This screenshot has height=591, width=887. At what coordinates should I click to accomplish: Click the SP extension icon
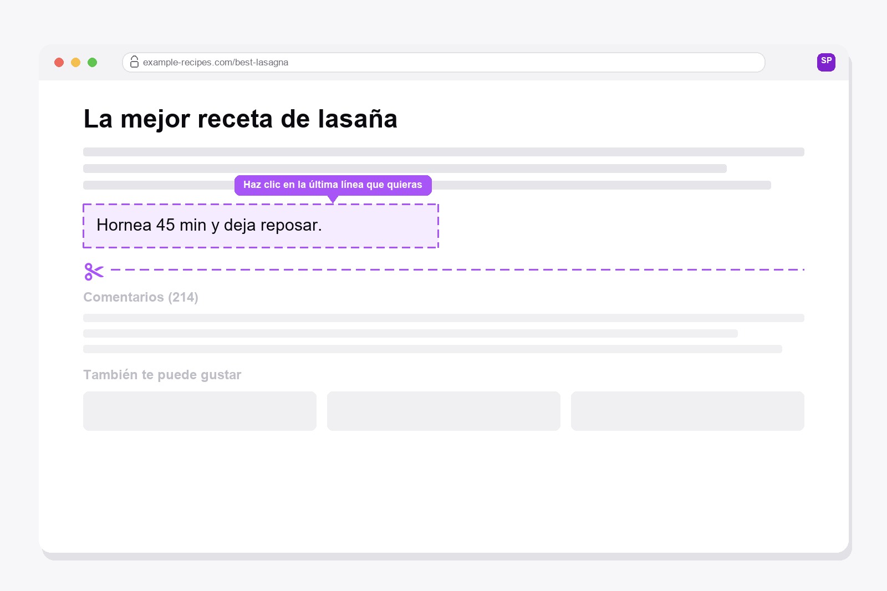tap(826, 62)
